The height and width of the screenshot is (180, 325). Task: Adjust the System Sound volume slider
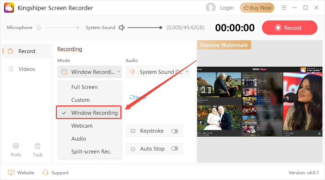pyautogui.click(x=145, y=28)
